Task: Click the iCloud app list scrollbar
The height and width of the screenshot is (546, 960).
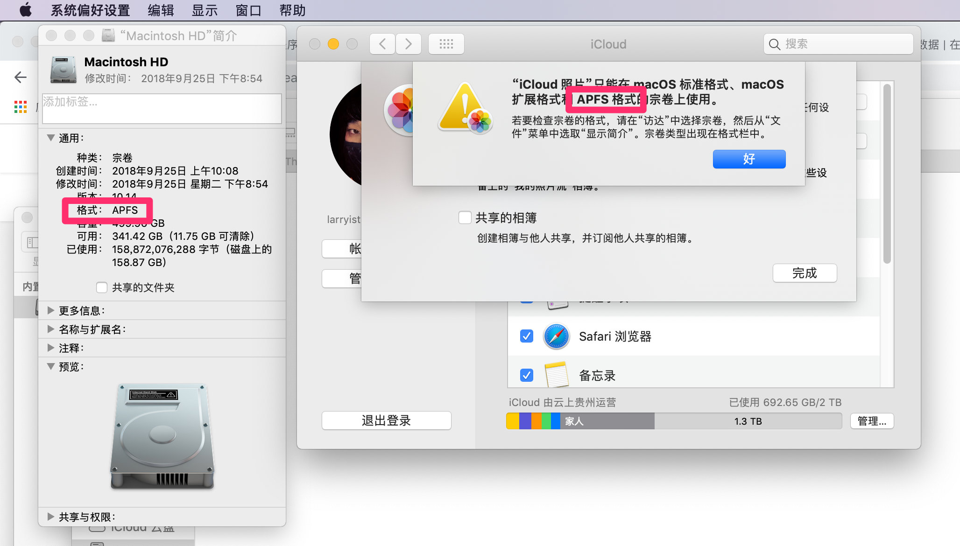Action: [x=887, y=174]
